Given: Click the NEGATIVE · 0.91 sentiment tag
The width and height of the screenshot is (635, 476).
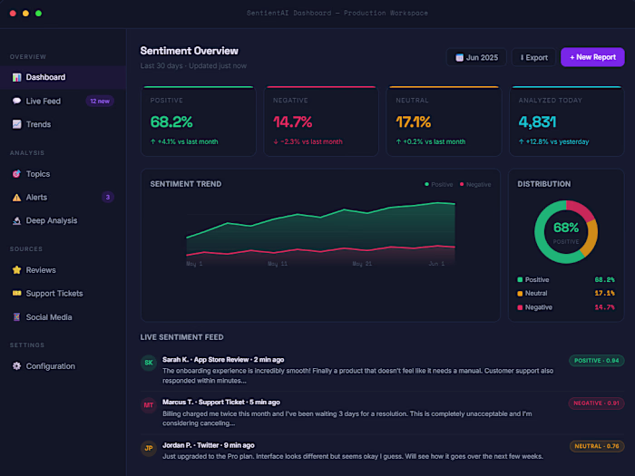Looking at the screenshot, I should click(x=596, y=403).
